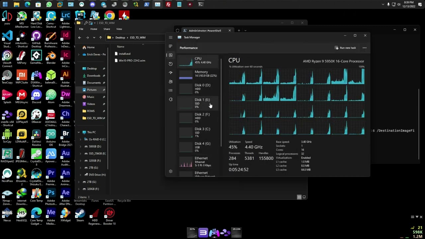Open Users icon in Task Manager sidebar
Screen dimensions: 425x239
click(170, 82)
